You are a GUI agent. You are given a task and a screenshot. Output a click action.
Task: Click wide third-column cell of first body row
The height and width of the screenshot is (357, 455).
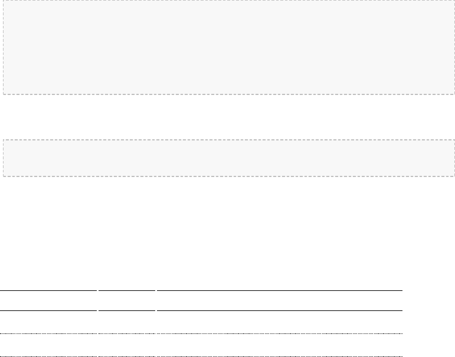(x=280, y=322)
